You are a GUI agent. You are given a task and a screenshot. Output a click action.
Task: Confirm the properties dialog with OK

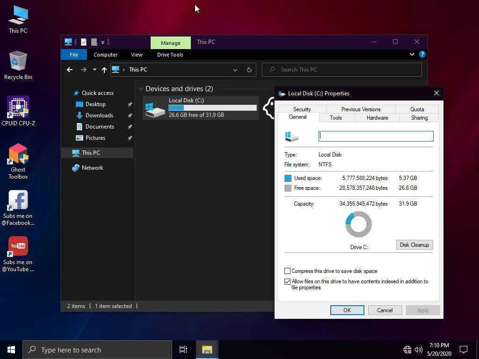pyautogui.click(x=347, y=310)
